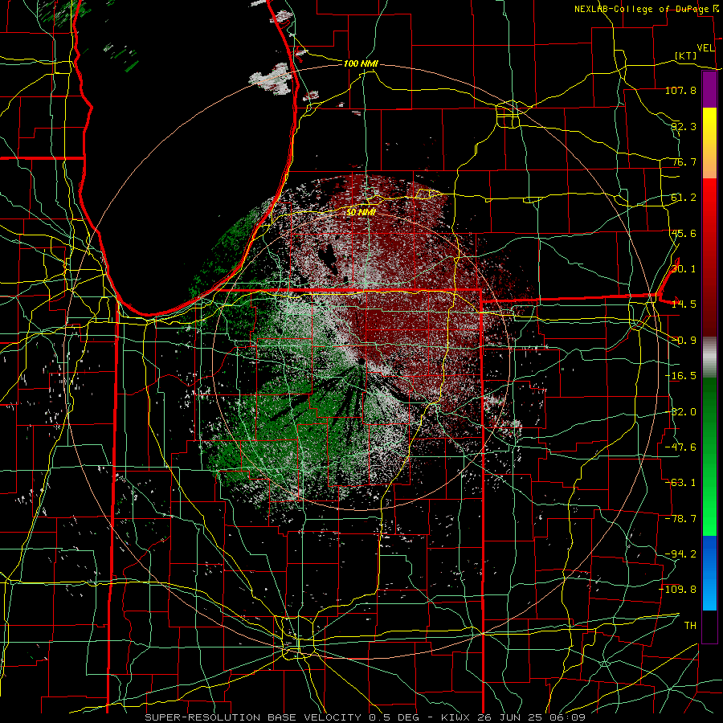Image resolution: width=723 pixels, height=723 pixels.
Task: Click the TH label below the scale
Action: point(690,626)
